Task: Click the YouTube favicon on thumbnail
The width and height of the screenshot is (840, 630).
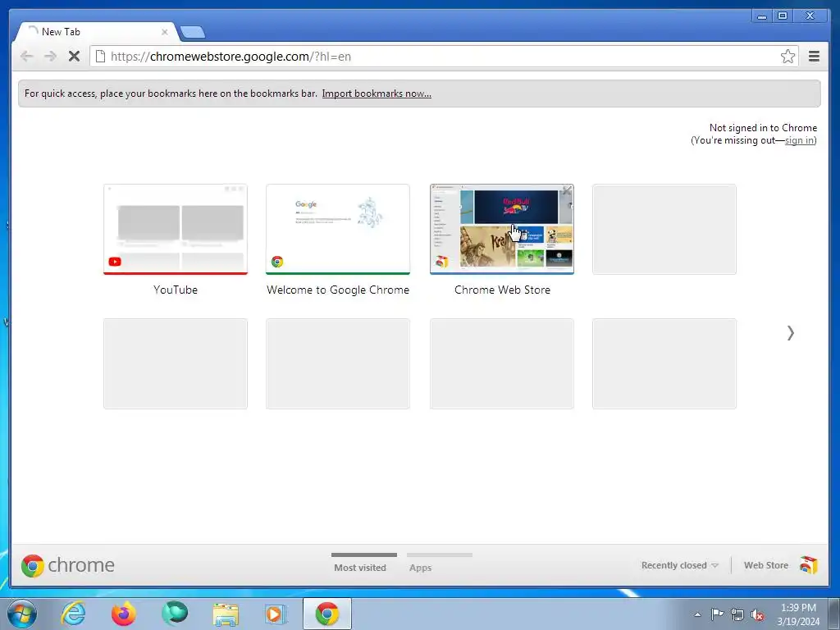Action: 115,262
